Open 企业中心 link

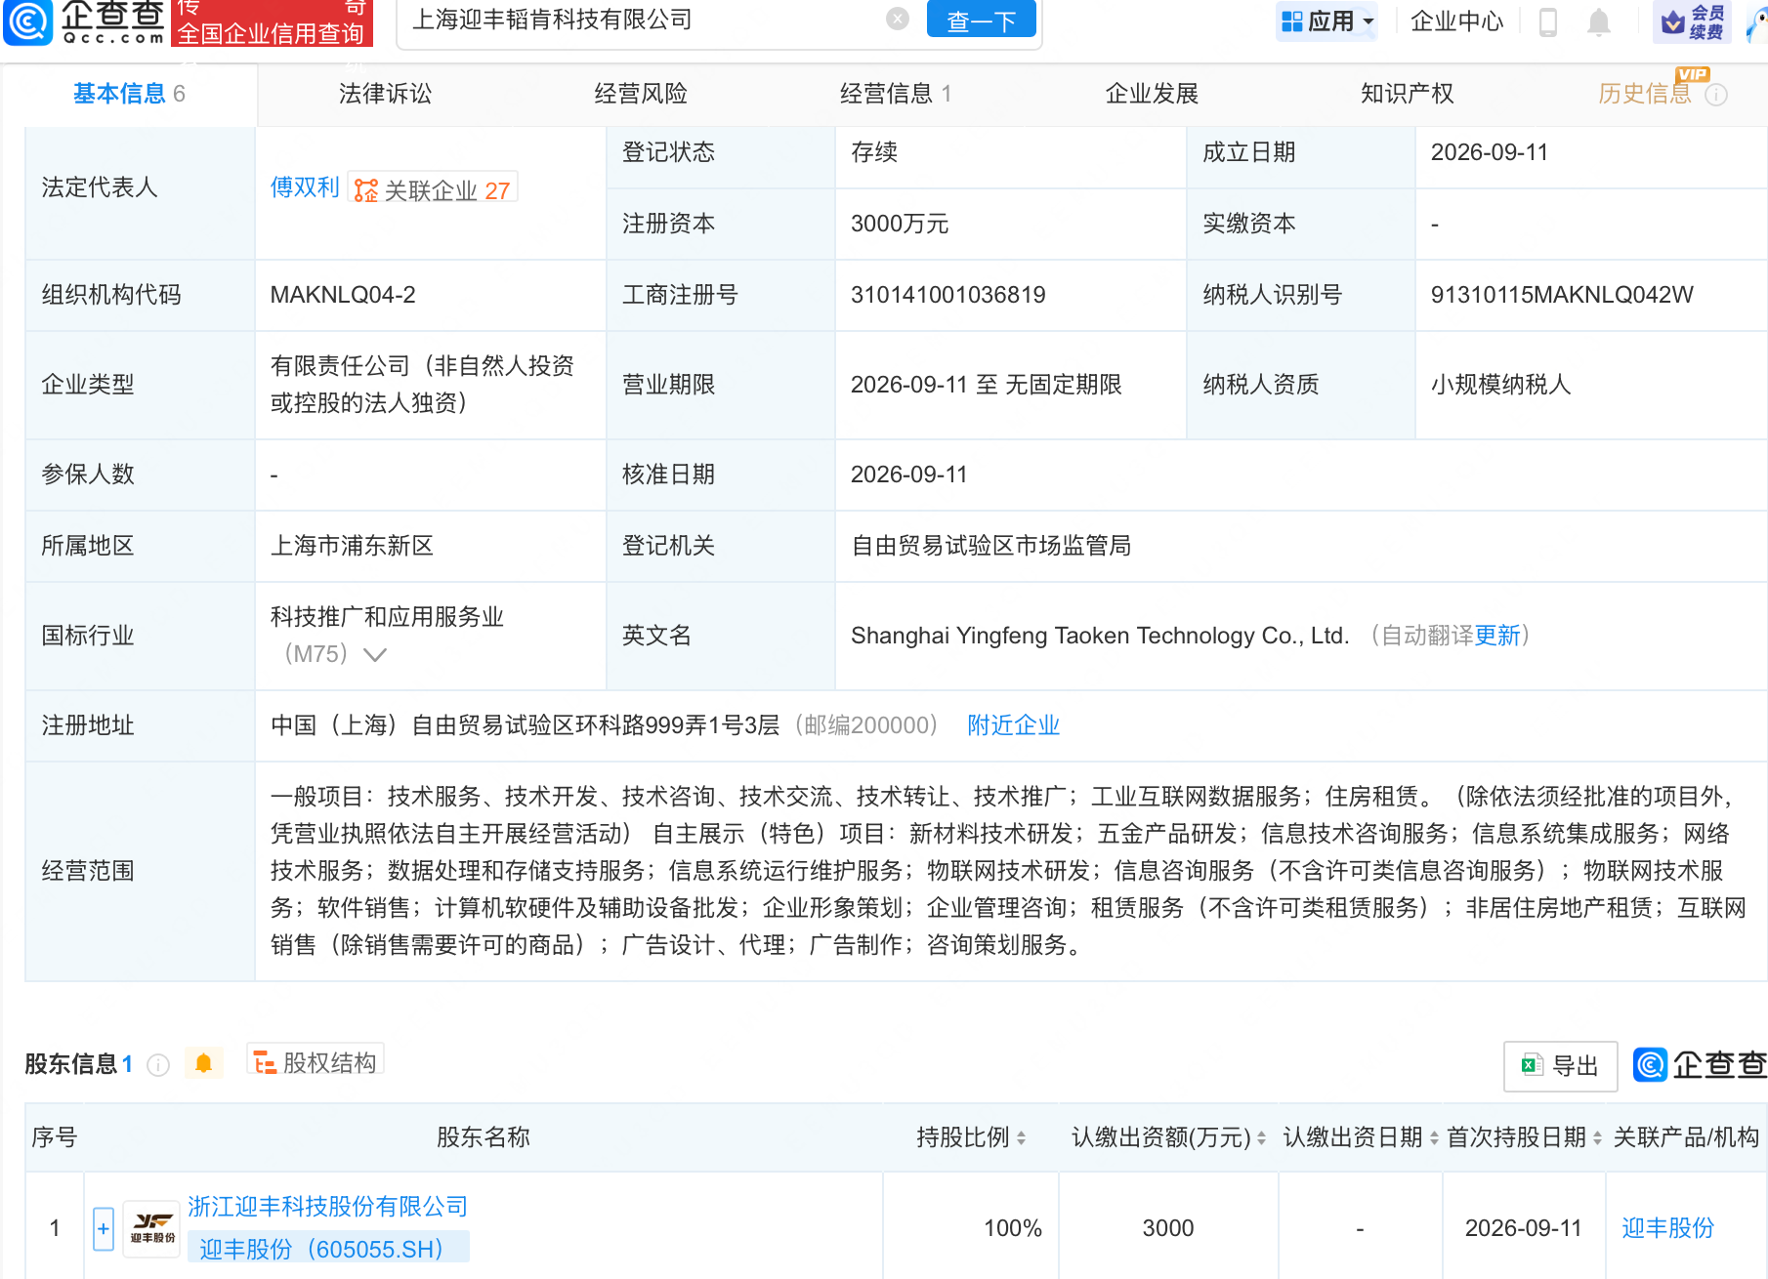click(x=1456, y=21)
